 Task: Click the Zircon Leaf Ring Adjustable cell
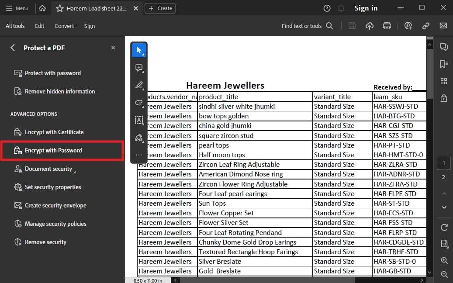coord(255,165)
